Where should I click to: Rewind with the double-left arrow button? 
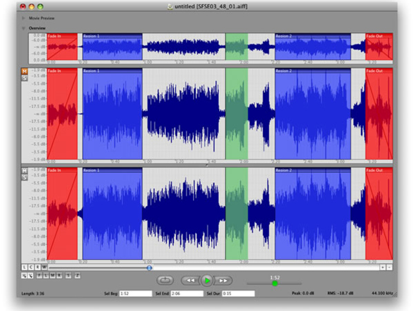pos(190,281)
